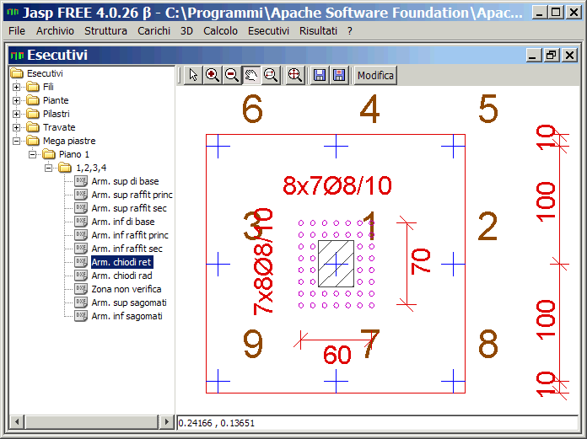Open Arm. sup raffit sec drawing
The image size is (587, 439).
coord(129,208)
